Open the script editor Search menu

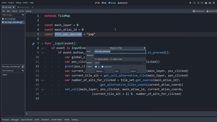(x=15, y=11)
